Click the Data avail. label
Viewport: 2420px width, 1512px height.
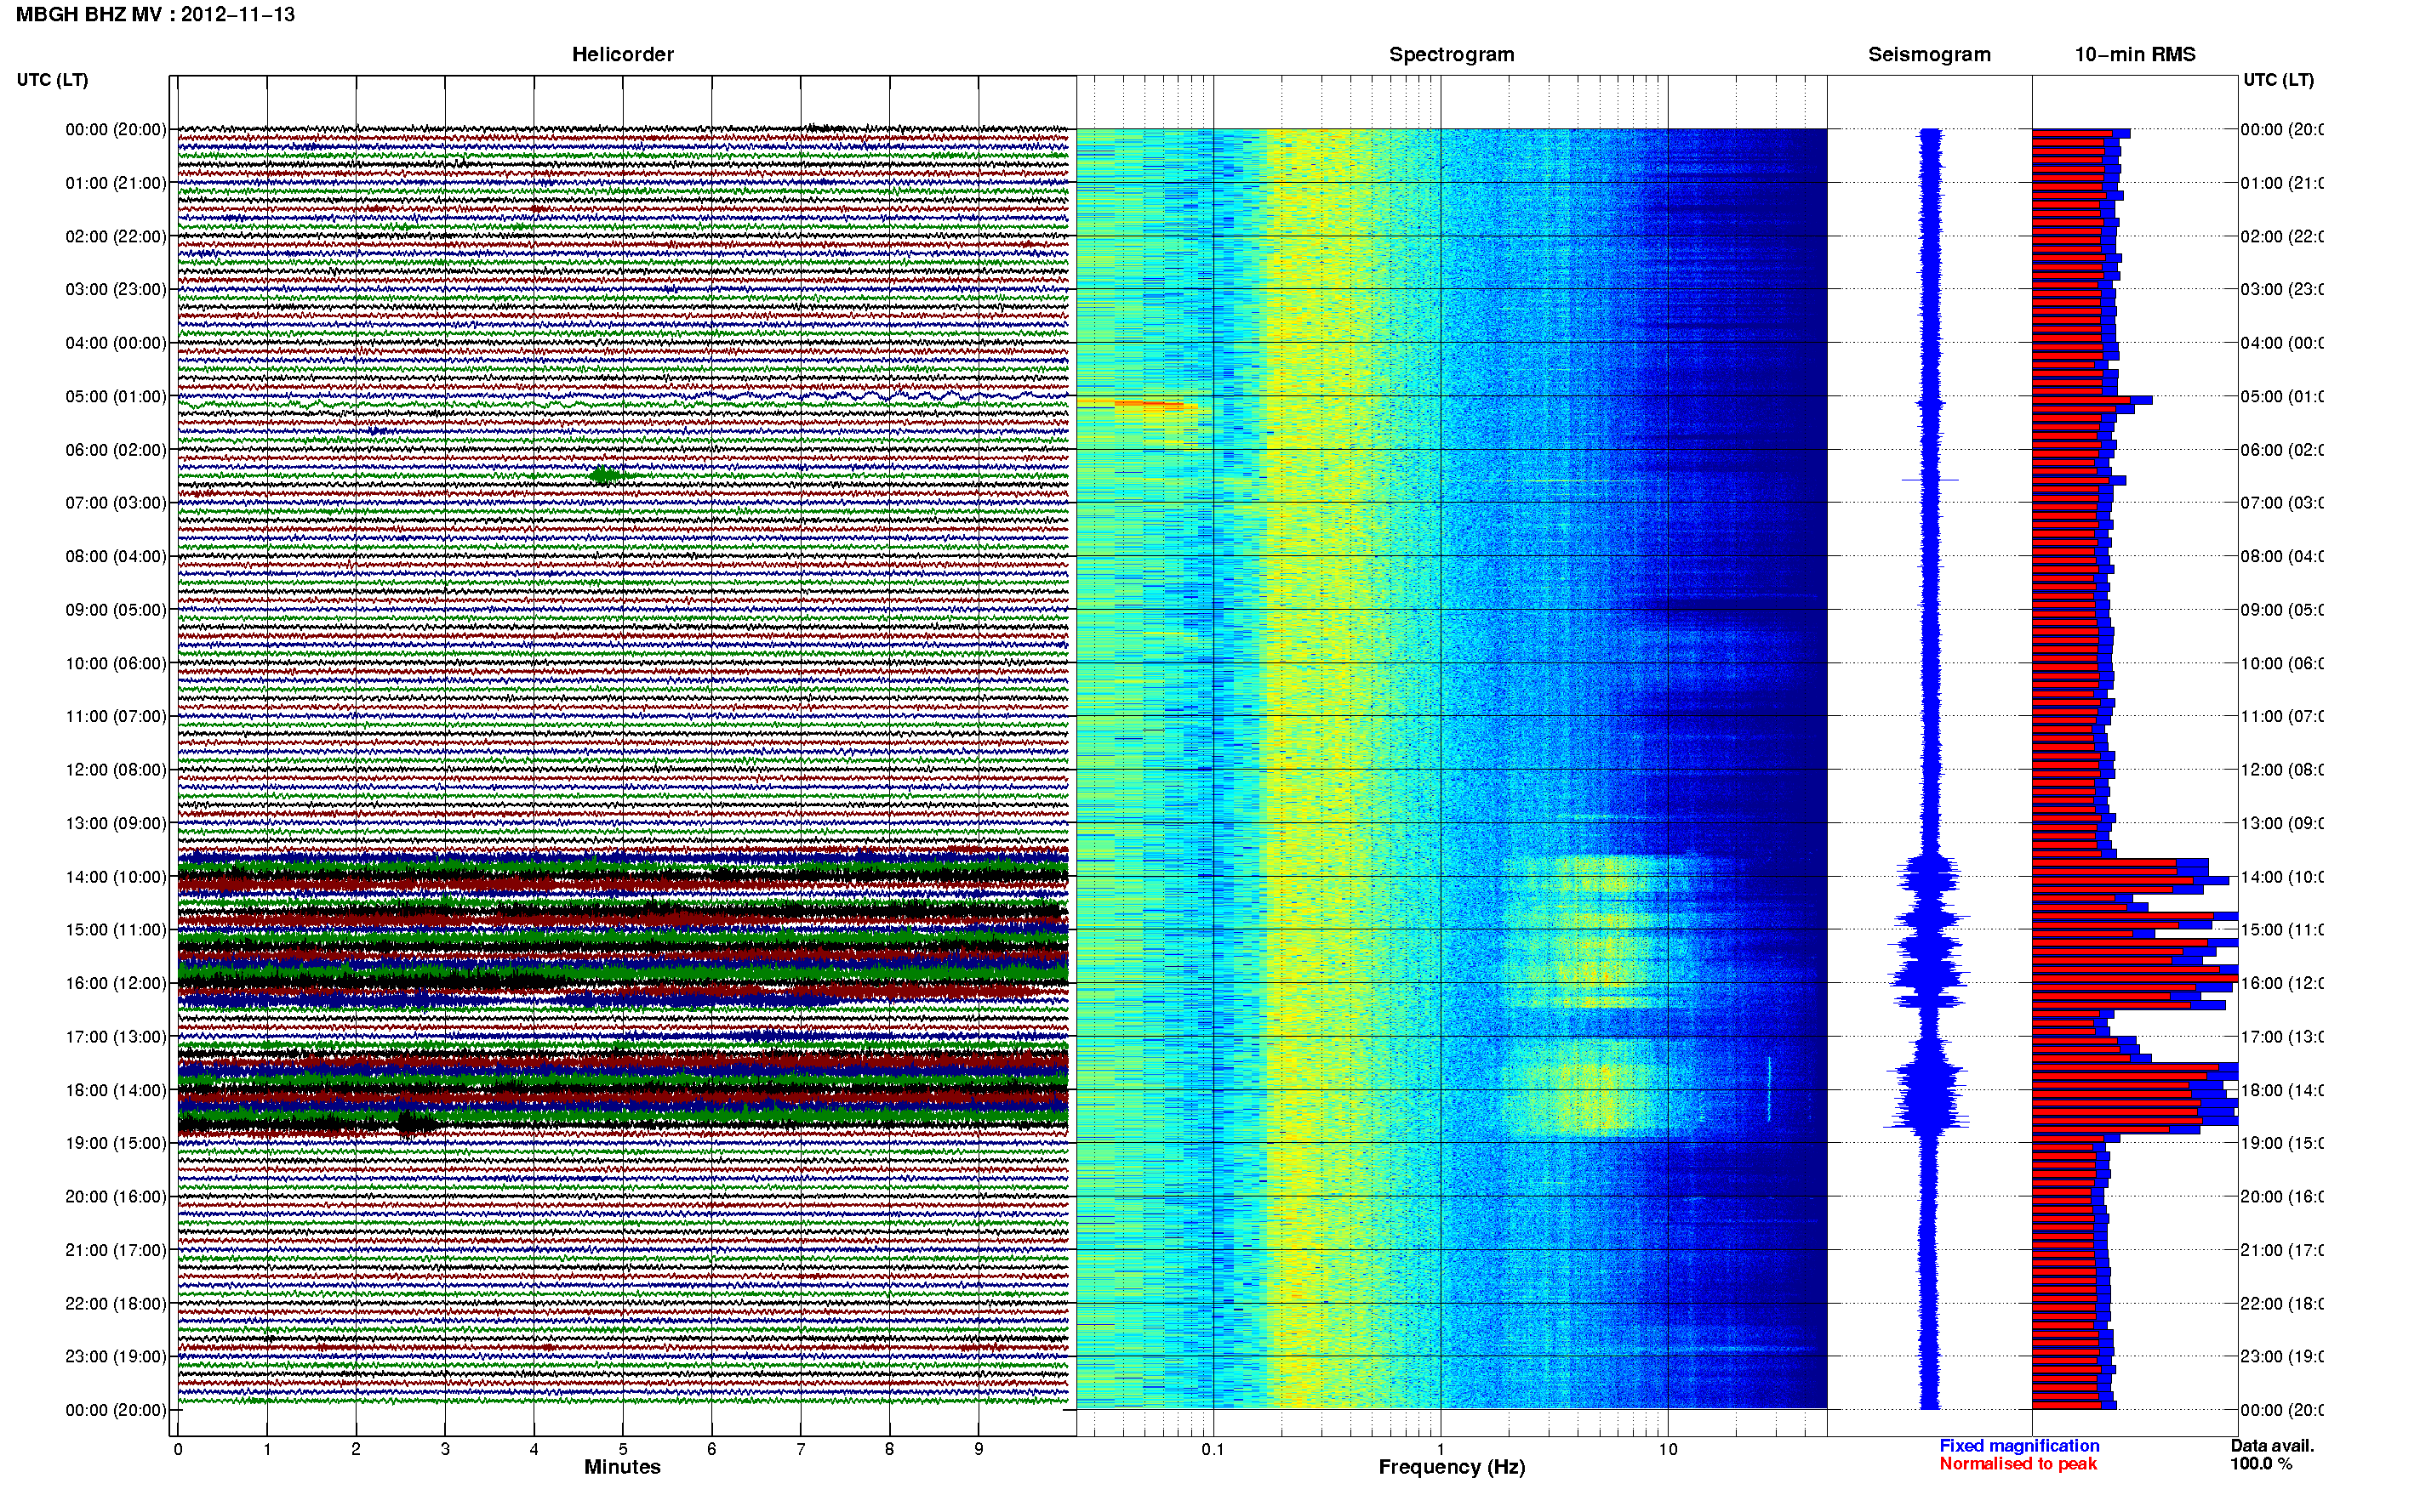(x=2272, y=1446)
